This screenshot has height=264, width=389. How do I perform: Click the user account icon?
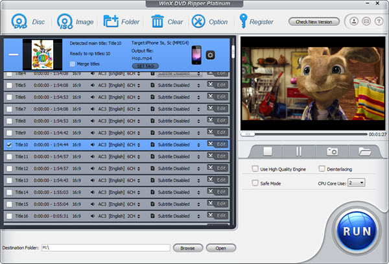pos(354,21)
